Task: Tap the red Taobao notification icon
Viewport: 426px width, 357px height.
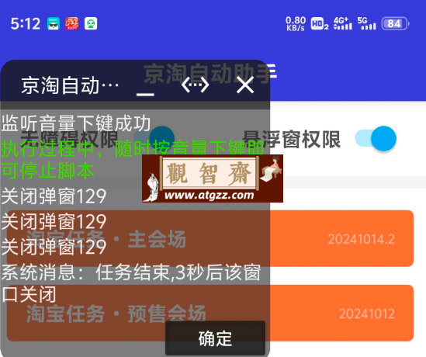Action: pos(72,23)
